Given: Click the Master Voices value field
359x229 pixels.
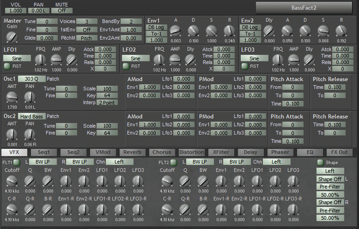Looking at the screenshot, I should (x=87, y=22).
